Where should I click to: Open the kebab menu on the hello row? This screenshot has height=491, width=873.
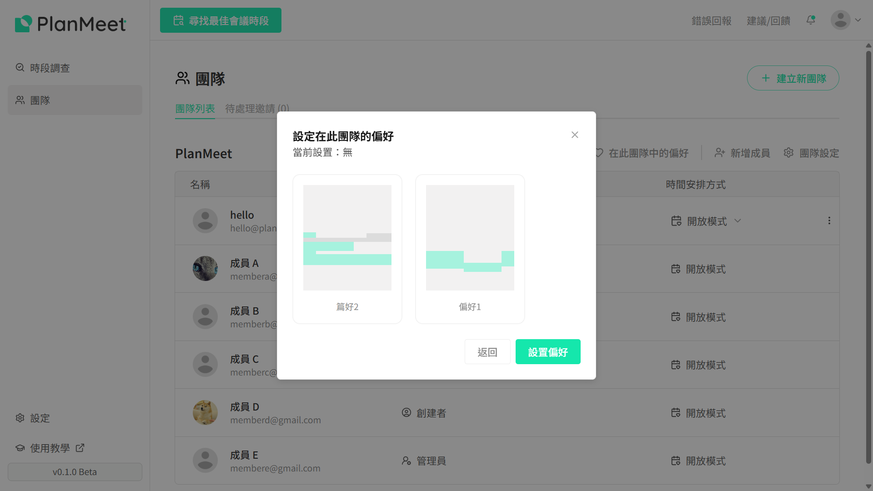tap(829, 220)
